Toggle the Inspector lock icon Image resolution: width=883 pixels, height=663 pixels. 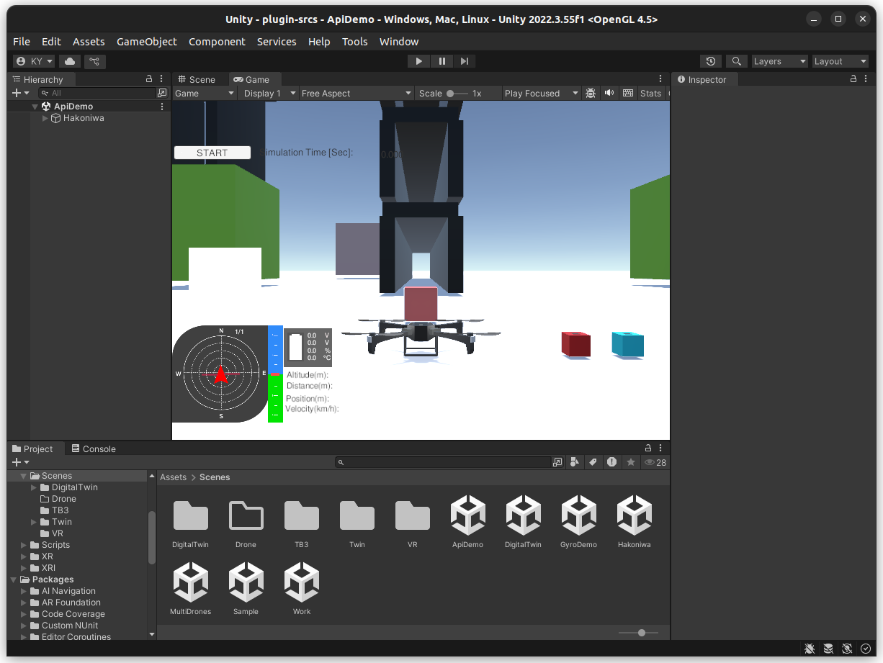853,79
